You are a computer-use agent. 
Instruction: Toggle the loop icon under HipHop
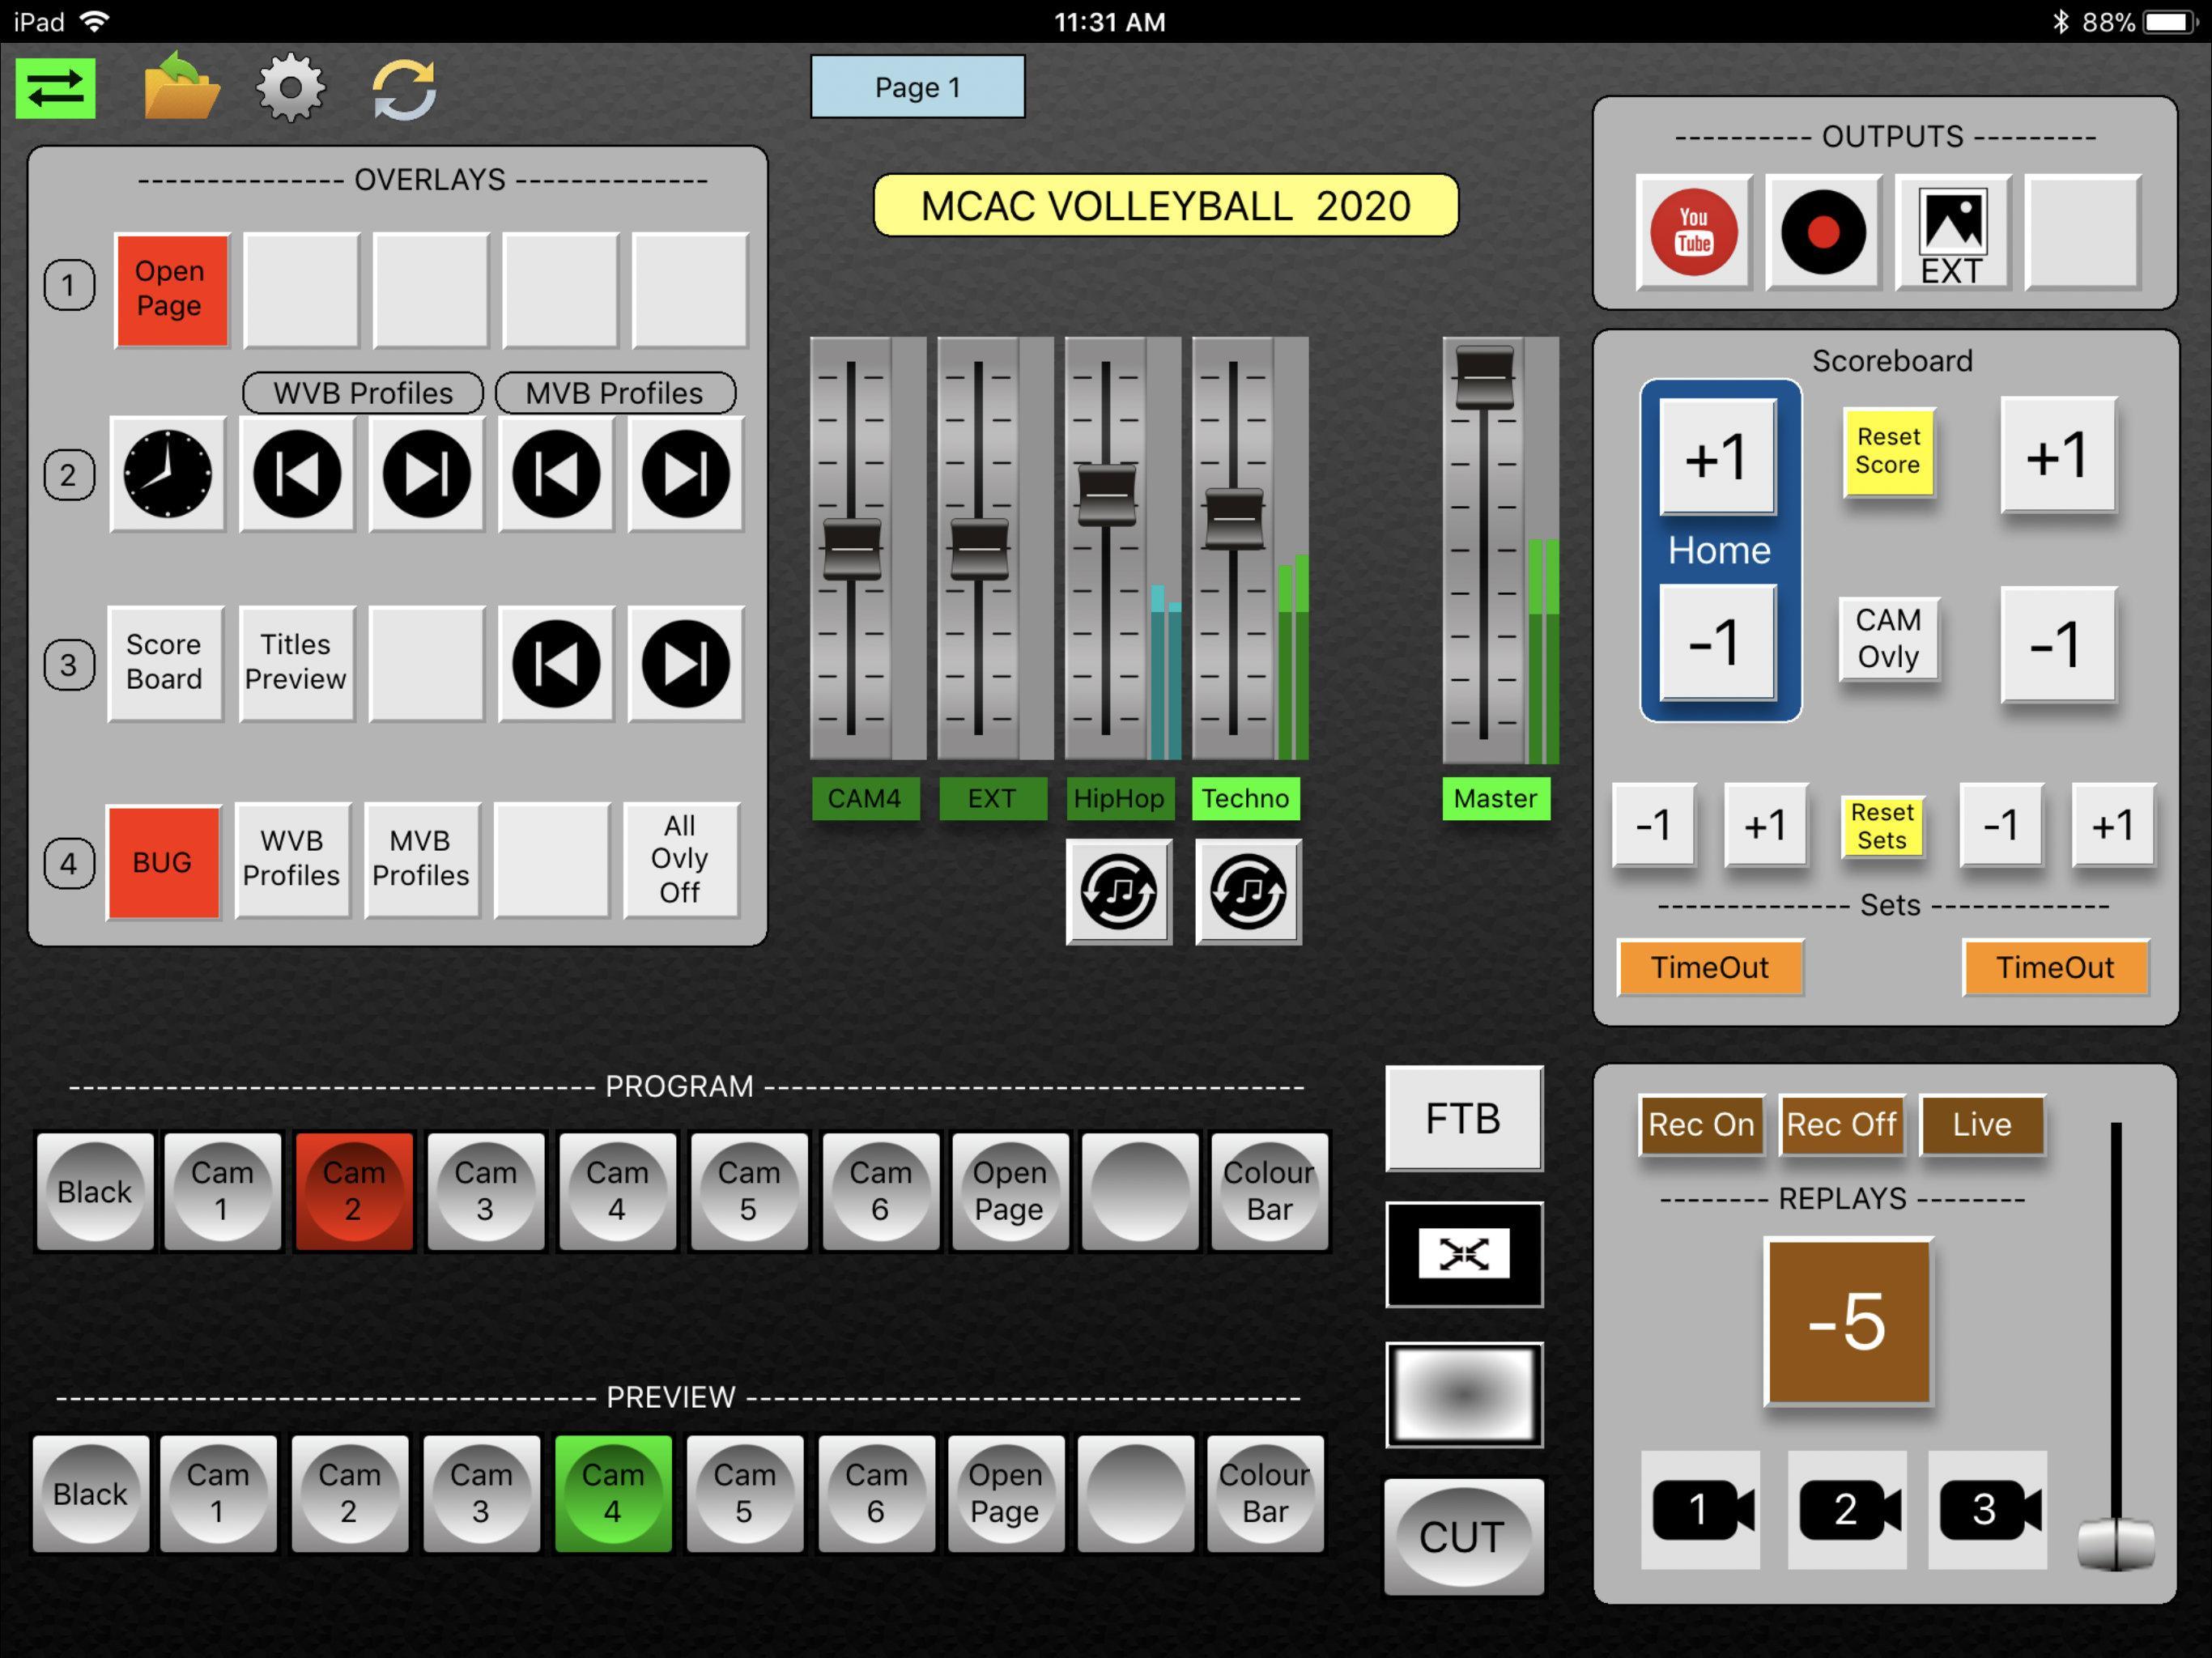(1118, 891)
